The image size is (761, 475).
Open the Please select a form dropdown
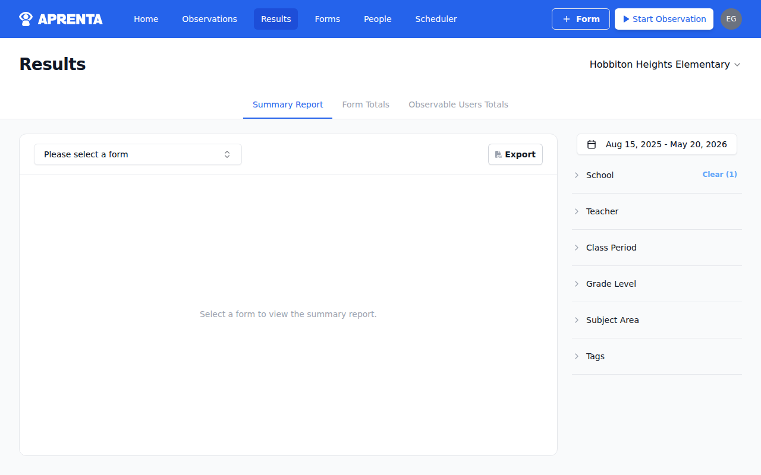pyautogui.click(x=138, y=154)
